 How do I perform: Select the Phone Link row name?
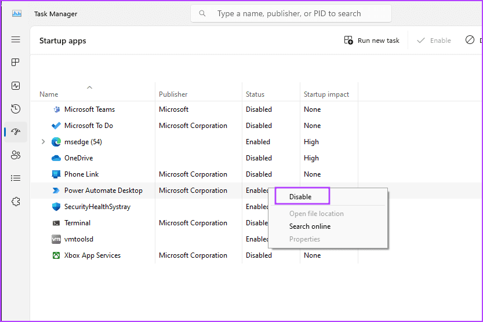coord(82,174)
